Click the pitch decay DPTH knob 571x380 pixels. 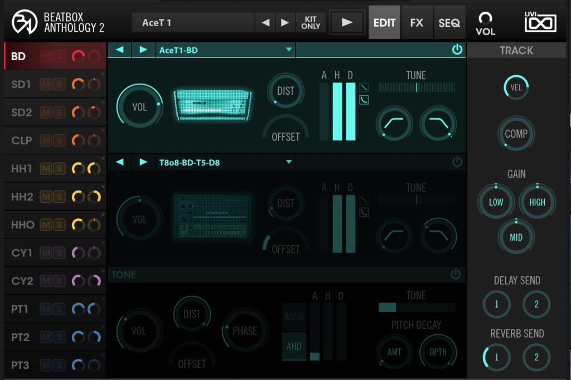438,352
